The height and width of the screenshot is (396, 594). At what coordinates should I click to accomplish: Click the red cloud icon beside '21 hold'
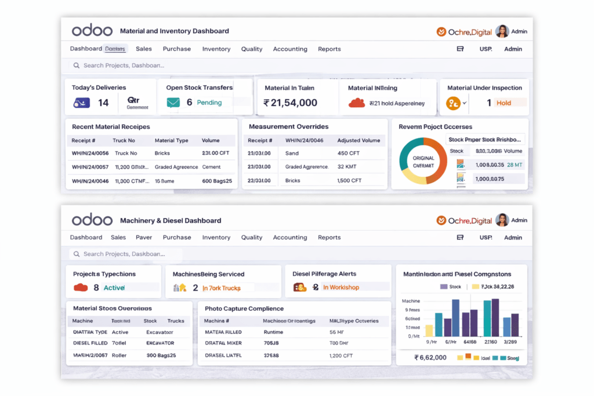(356, 103)
